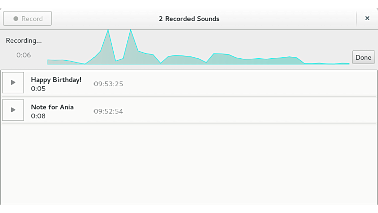Close the sound recorder window

(x=367, y=19)
